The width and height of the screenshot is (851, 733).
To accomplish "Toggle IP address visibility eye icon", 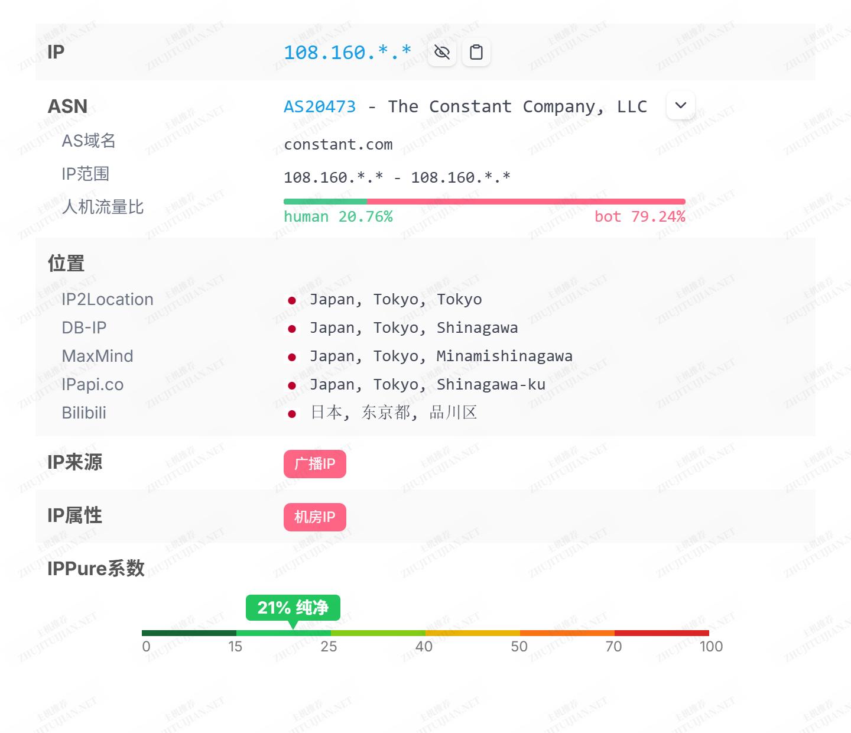I will click(x=441, y=53).
